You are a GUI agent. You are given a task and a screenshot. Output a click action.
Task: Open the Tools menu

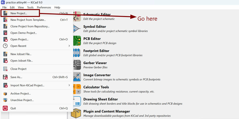(x=30, y=7)
